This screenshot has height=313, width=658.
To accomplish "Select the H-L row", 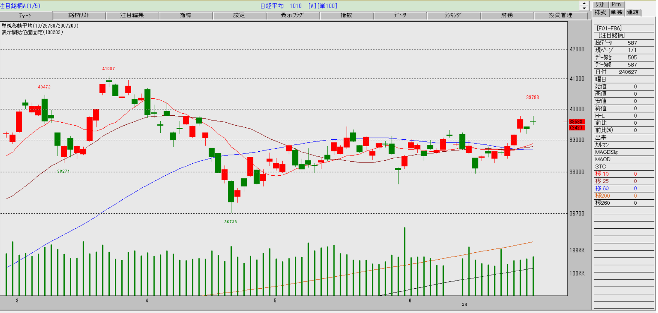I will coord(624,116).
